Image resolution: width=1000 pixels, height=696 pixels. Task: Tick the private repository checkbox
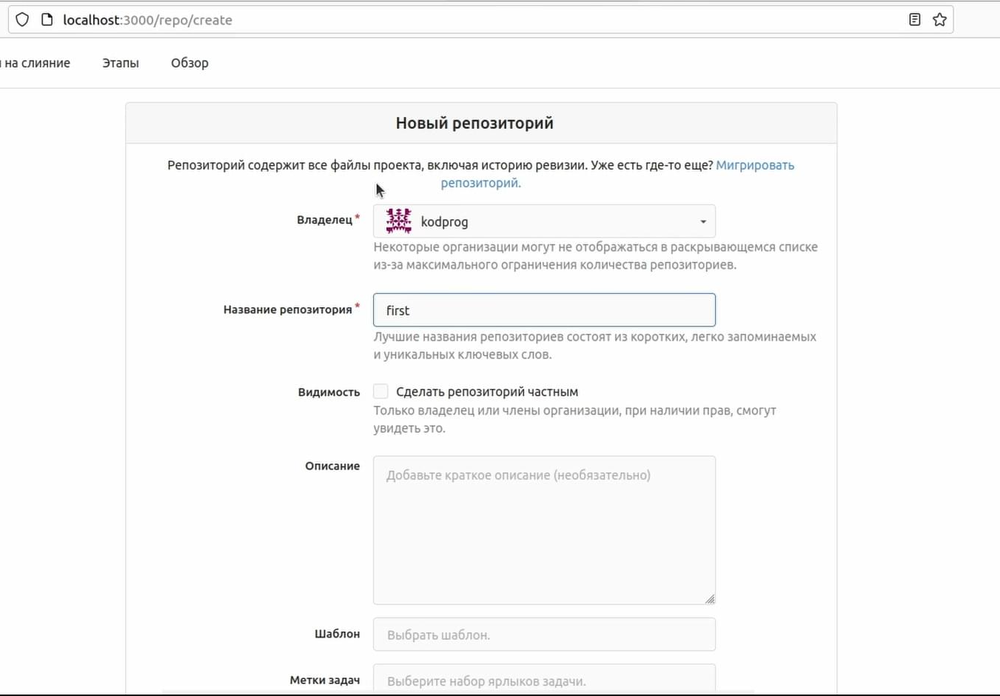(380, 392)
